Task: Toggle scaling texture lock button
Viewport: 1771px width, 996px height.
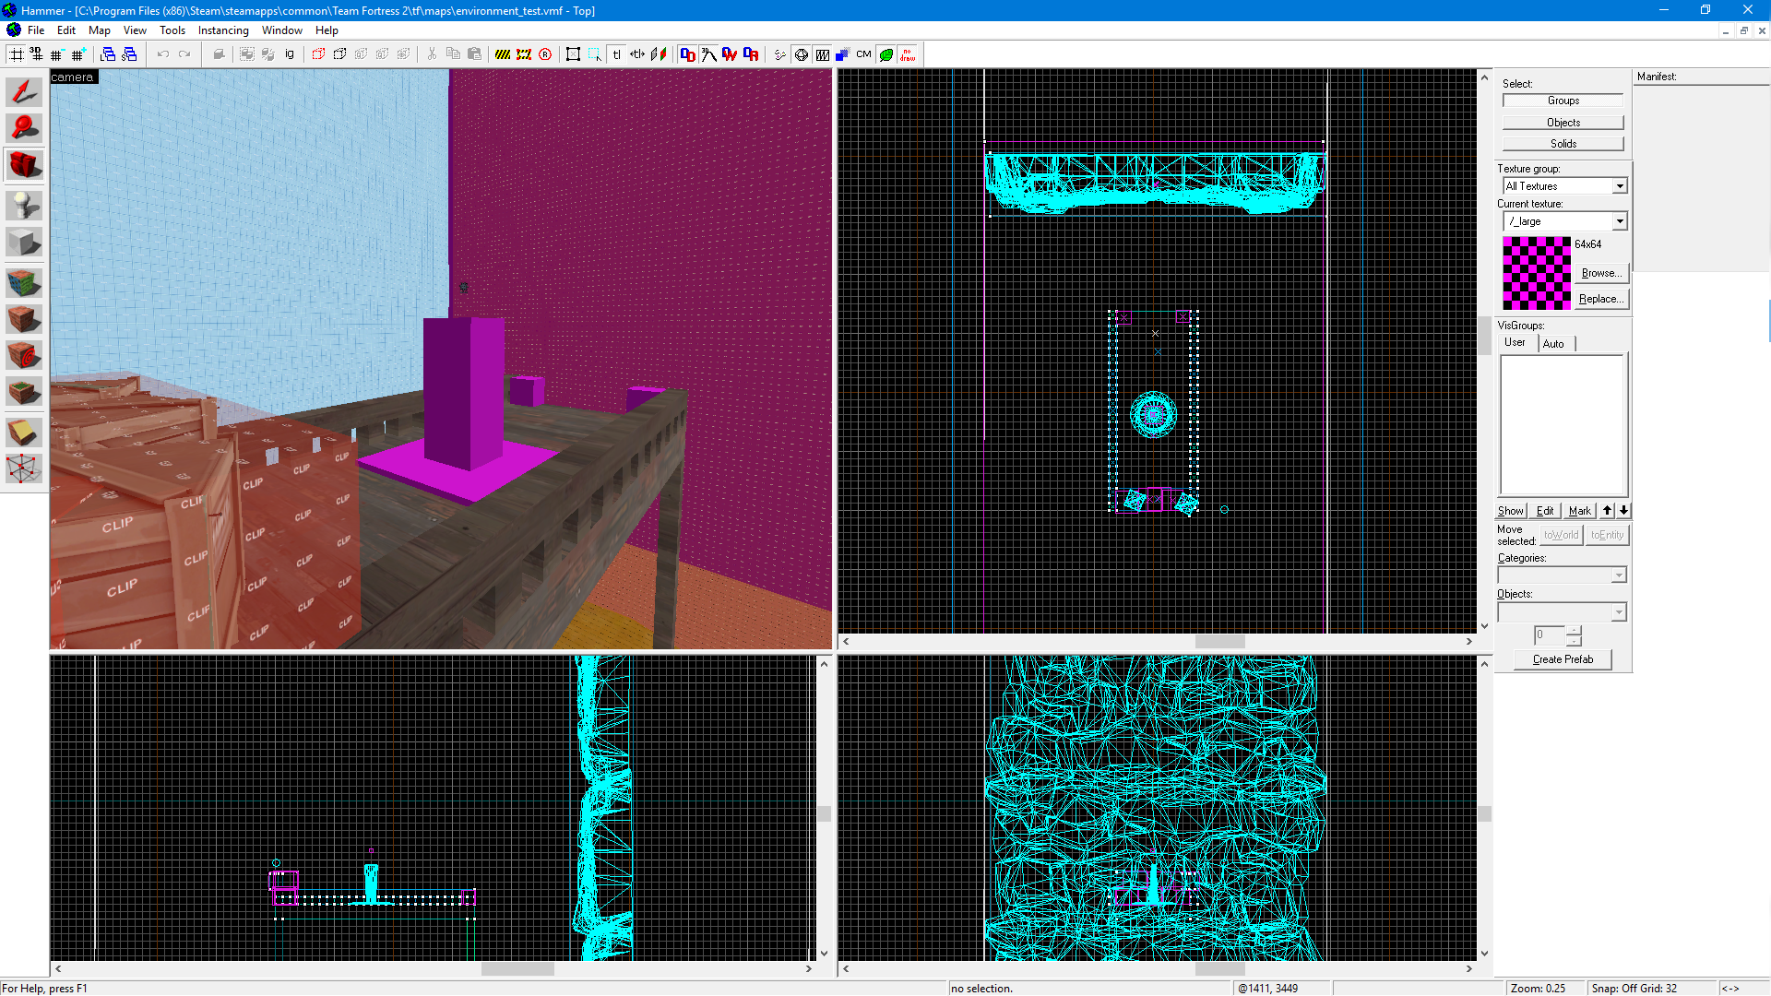Action: pyautogui.click(x=637, y=54)
